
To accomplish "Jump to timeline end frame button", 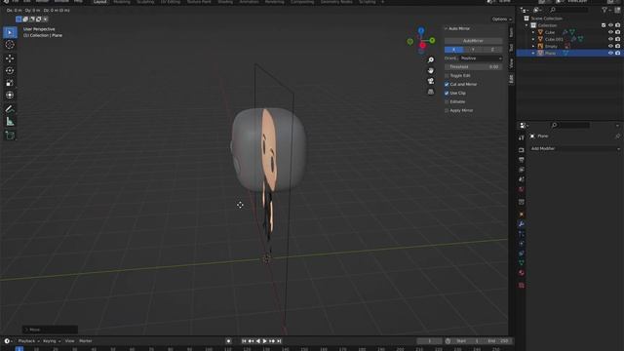I will click(x=279, y=341).
